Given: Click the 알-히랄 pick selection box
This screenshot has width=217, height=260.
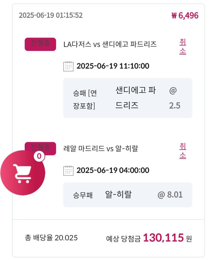Looking at the screenshot, I should (128, 195).
